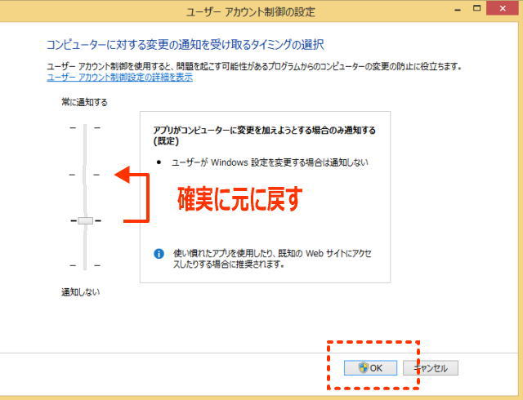
Task: Click text ユーザーが Windows 設定を変更する場合は通知しない
Action: click(270, 162)
